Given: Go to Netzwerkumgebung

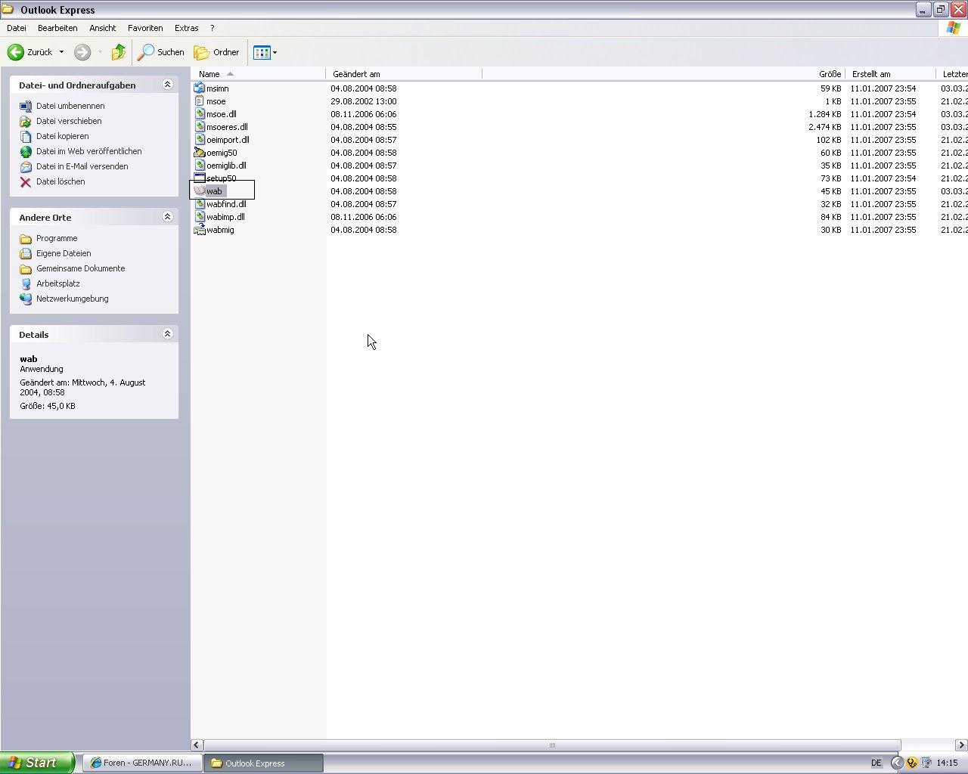Looking at the screenshot, I should pyautogui.click(x=72, y=299).
